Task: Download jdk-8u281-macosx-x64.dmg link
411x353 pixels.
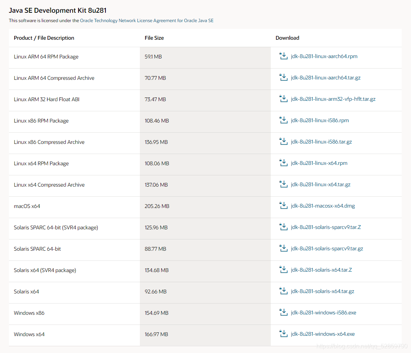Action: (x=323, y=206)
